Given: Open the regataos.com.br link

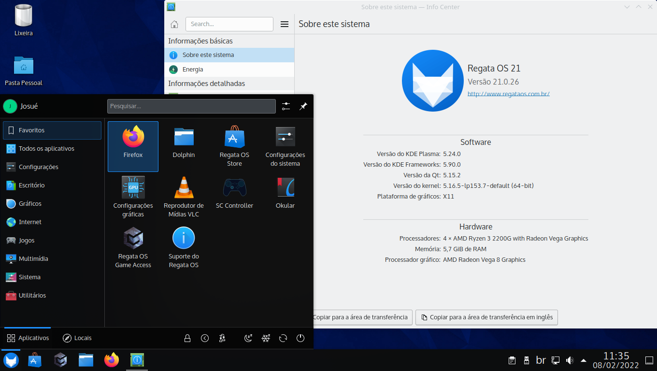Looking at the screenshot, I should click(509, 94).
